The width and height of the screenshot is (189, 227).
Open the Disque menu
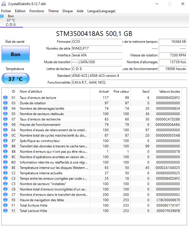coord(68,11)
